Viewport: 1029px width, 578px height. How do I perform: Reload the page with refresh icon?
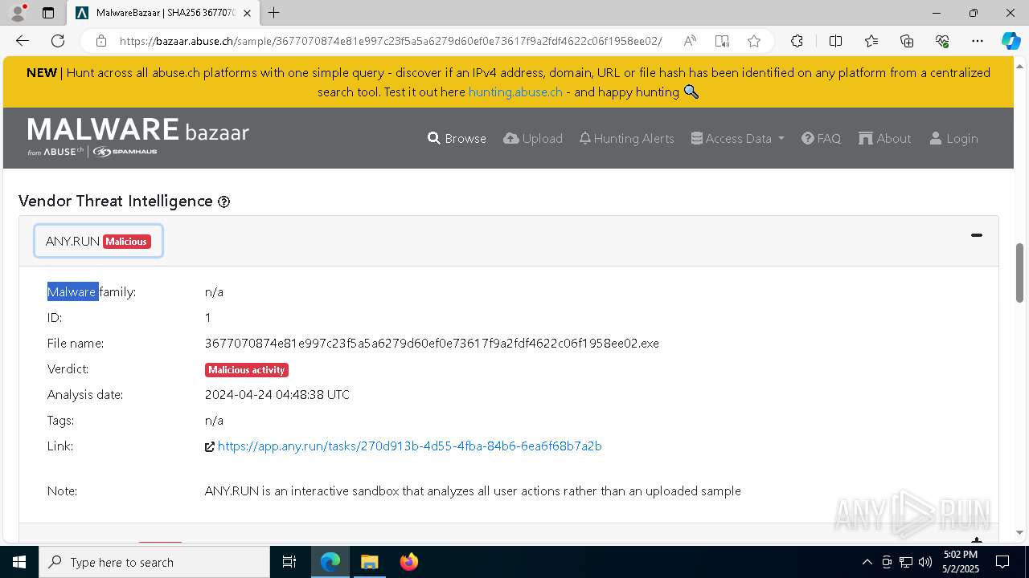[x=58, y=41]
